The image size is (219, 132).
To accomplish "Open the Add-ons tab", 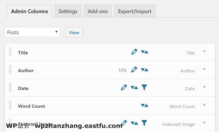I will click(x=98, y=11).
